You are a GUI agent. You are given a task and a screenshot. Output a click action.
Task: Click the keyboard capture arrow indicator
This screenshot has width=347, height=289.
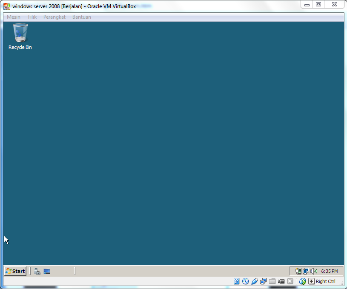[311, 281]
